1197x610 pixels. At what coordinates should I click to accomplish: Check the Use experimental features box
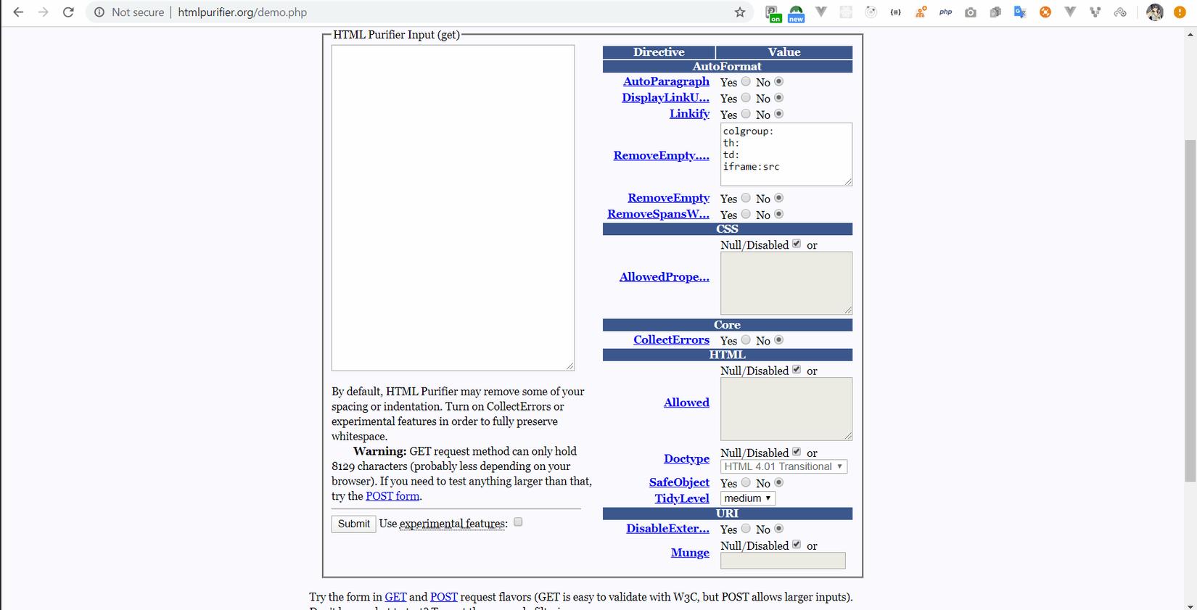click(x=518, y=522)
